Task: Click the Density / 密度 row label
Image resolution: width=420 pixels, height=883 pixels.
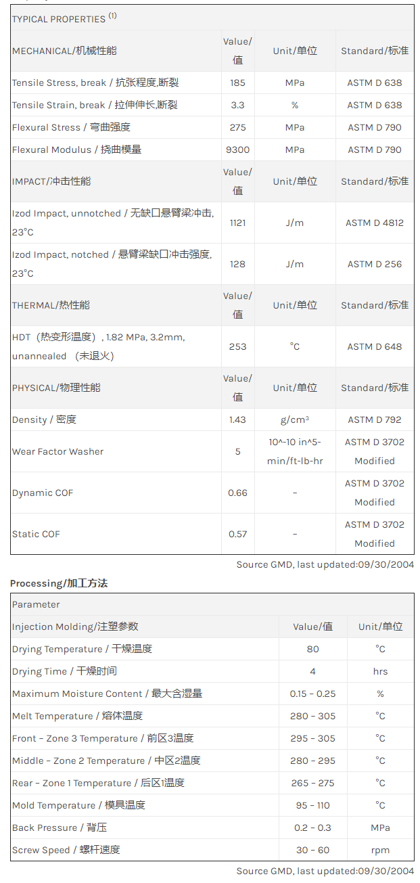Action: pyautogui.click(x=44, y=420)
